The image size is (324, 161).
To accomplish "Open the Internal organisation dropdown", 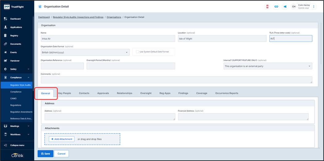I will tap(267, 66).
